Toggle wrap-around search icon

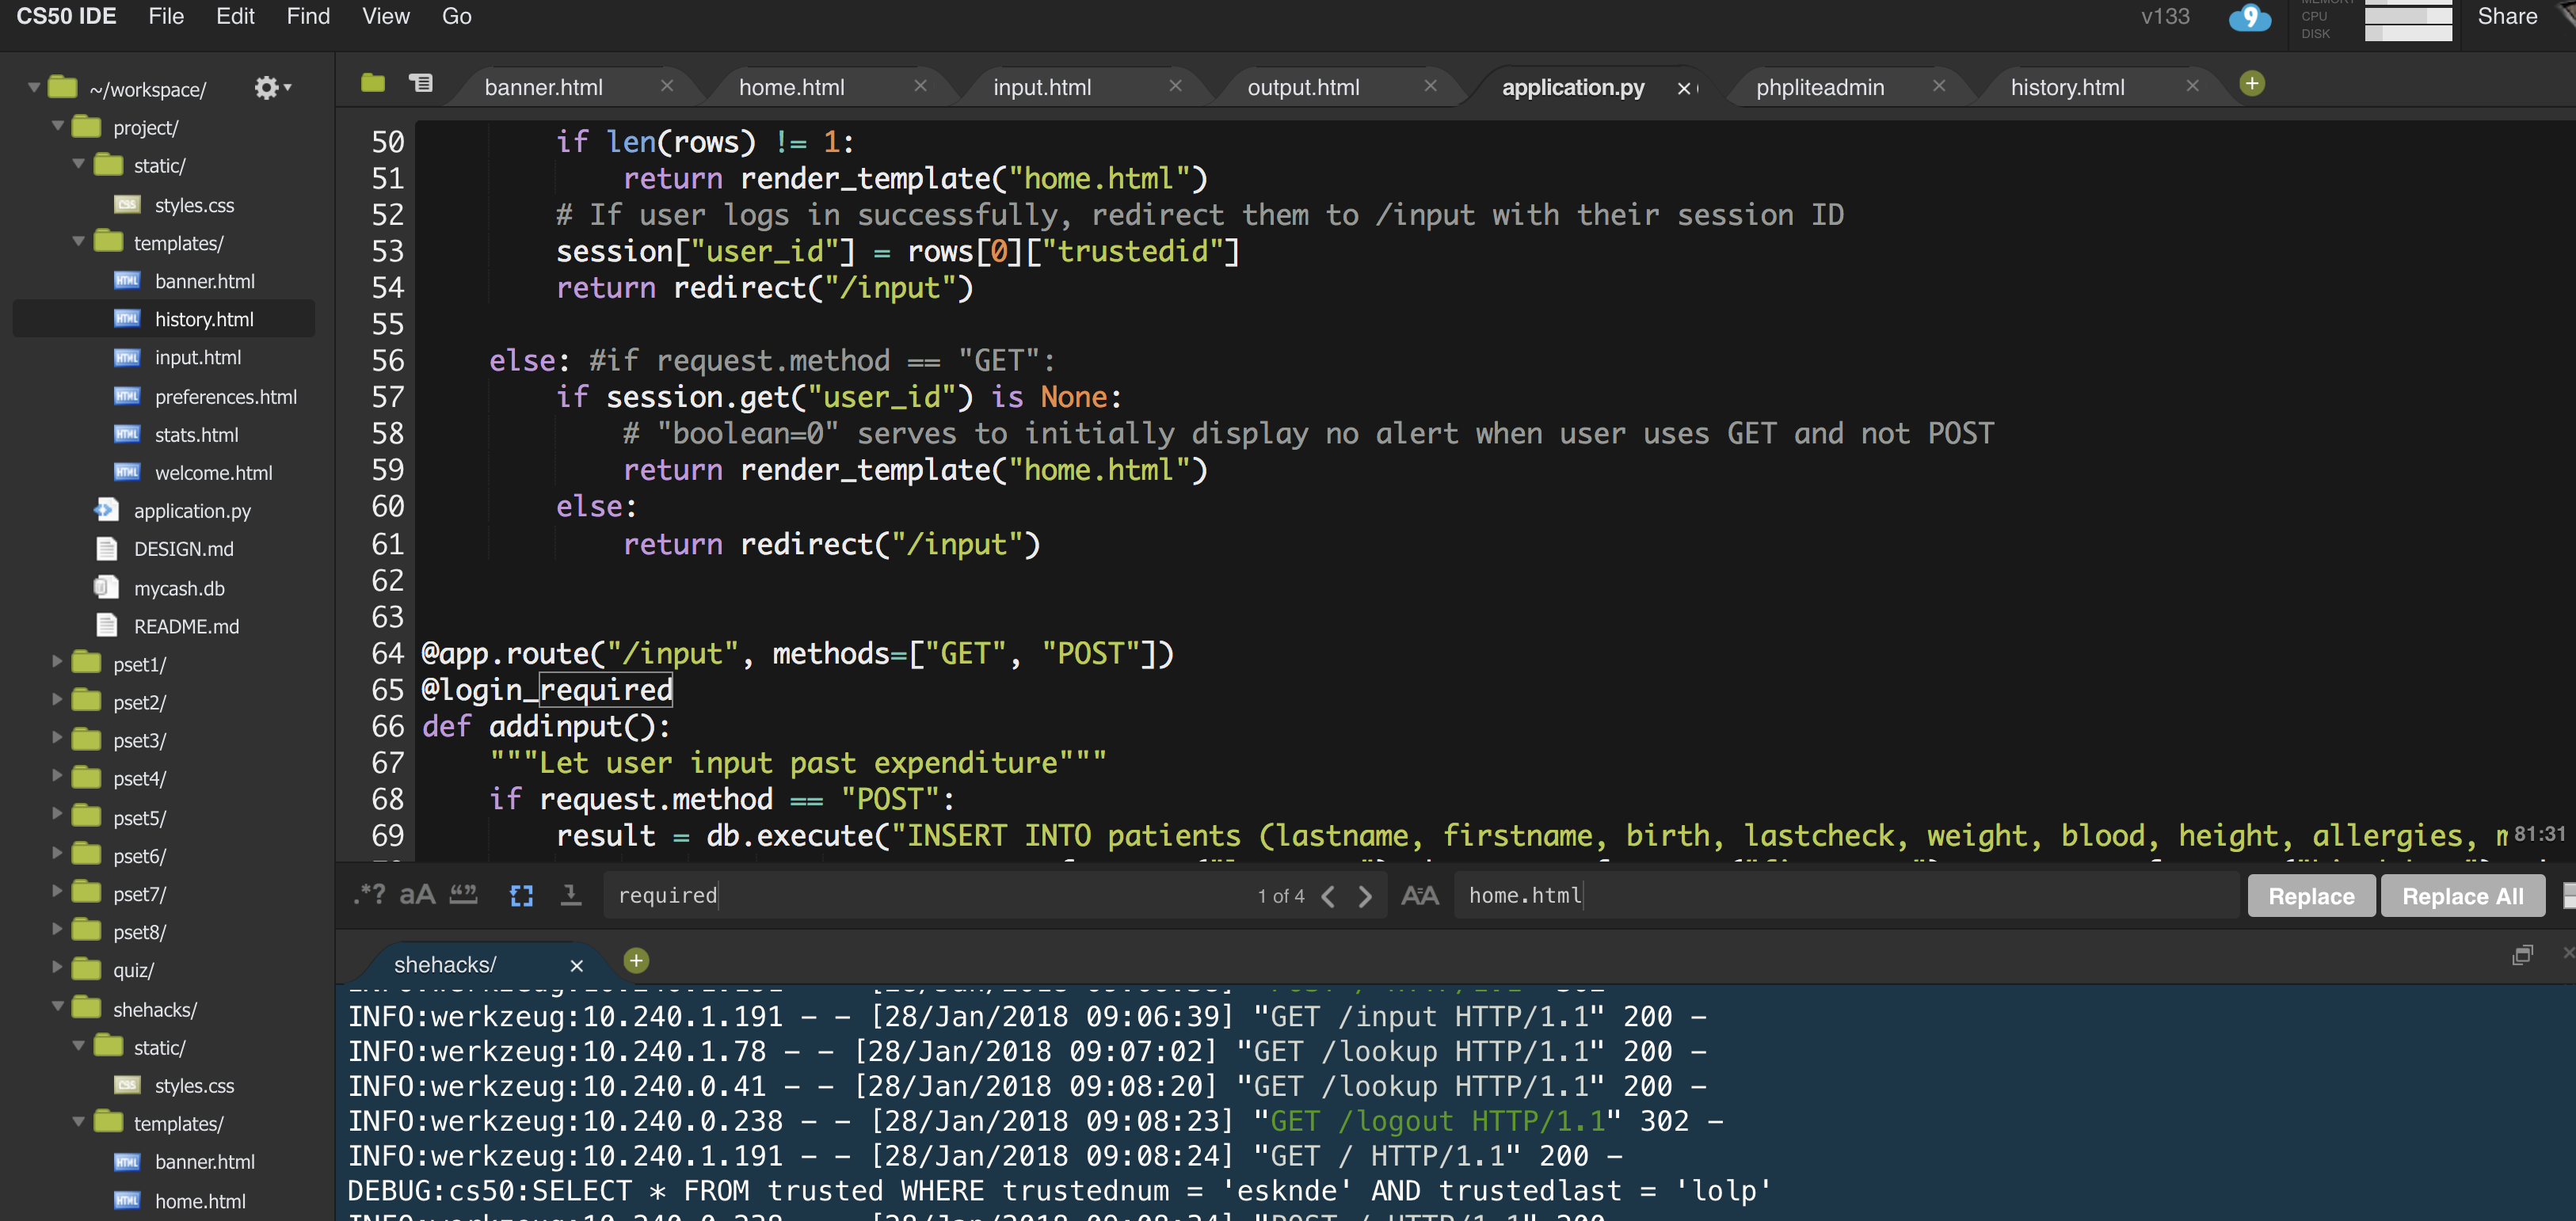pyautogui.click(x=521, y=895)
